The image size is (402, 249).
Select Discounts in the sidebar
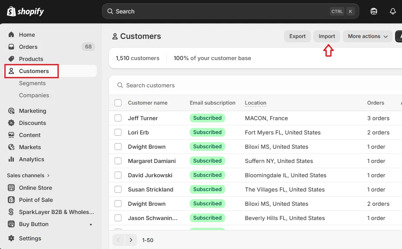pos(32,123)
